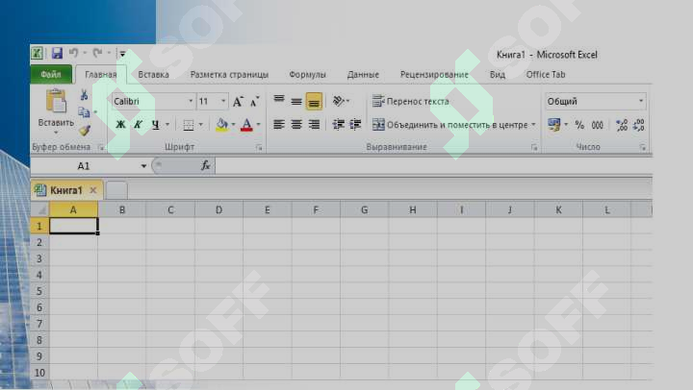Image resolution: width=693 pixels, height=390 pixels.
Task: Click the cell borders icon
Action: point(189,125)
